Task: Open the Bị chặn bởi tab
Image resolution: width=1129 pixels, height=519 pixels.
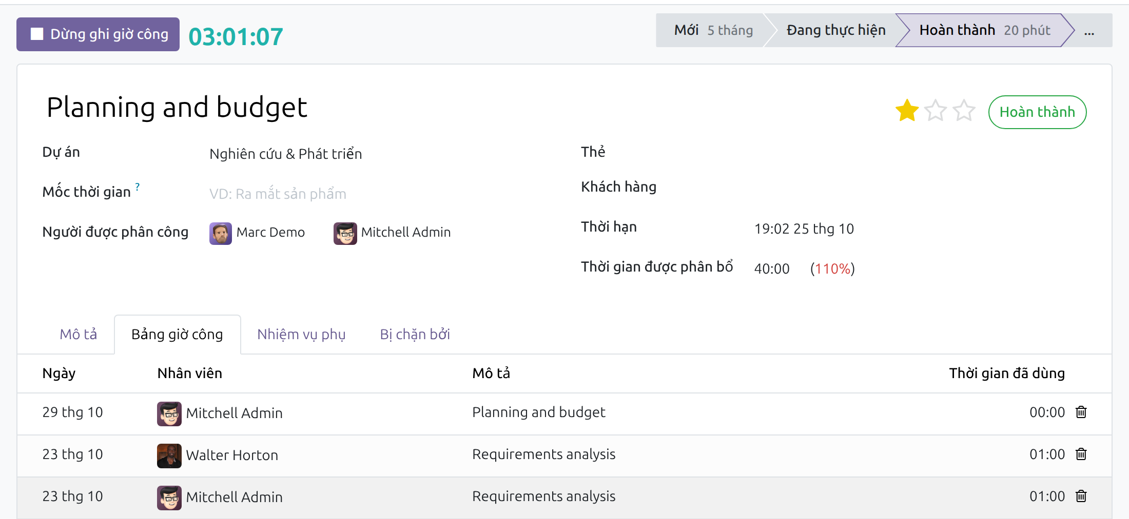Action: 415,334
